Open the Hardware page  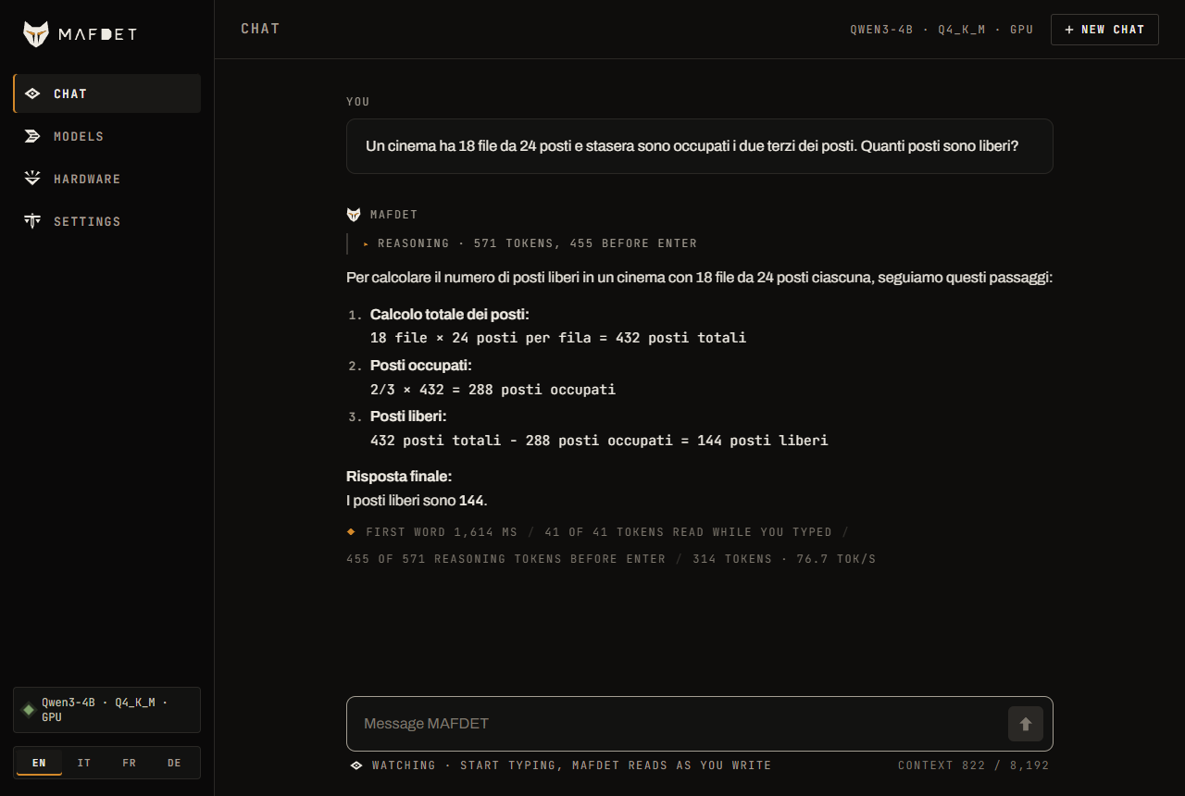[x=107, y=179]
